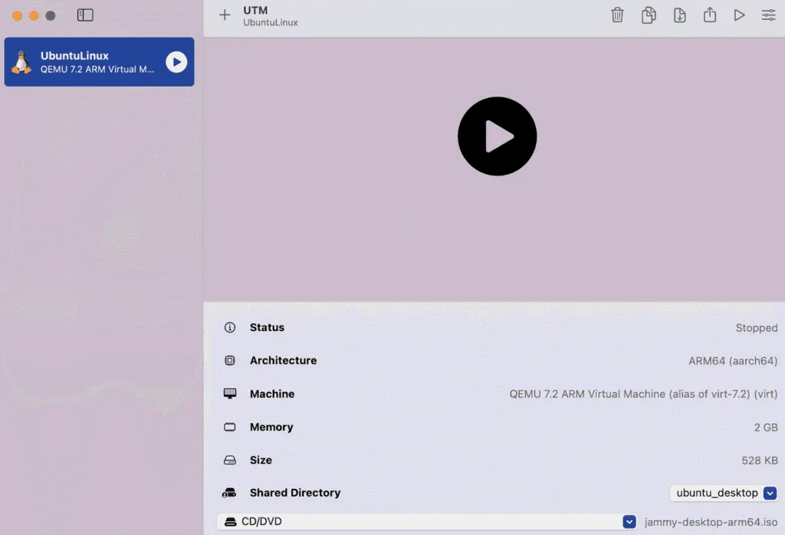Run the VM from the toolbar play icon

coord(739,15)
